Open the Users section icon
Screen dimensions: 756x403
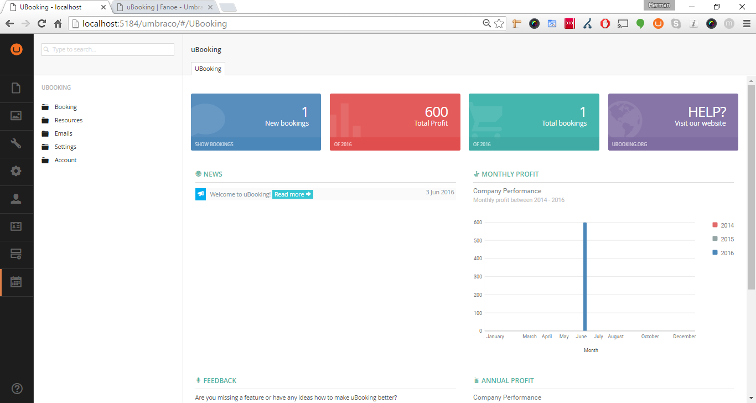(x=16, y=199)
